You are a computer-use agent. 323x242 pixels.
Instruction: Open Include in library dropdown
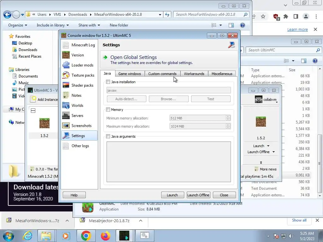pos(53,25)
